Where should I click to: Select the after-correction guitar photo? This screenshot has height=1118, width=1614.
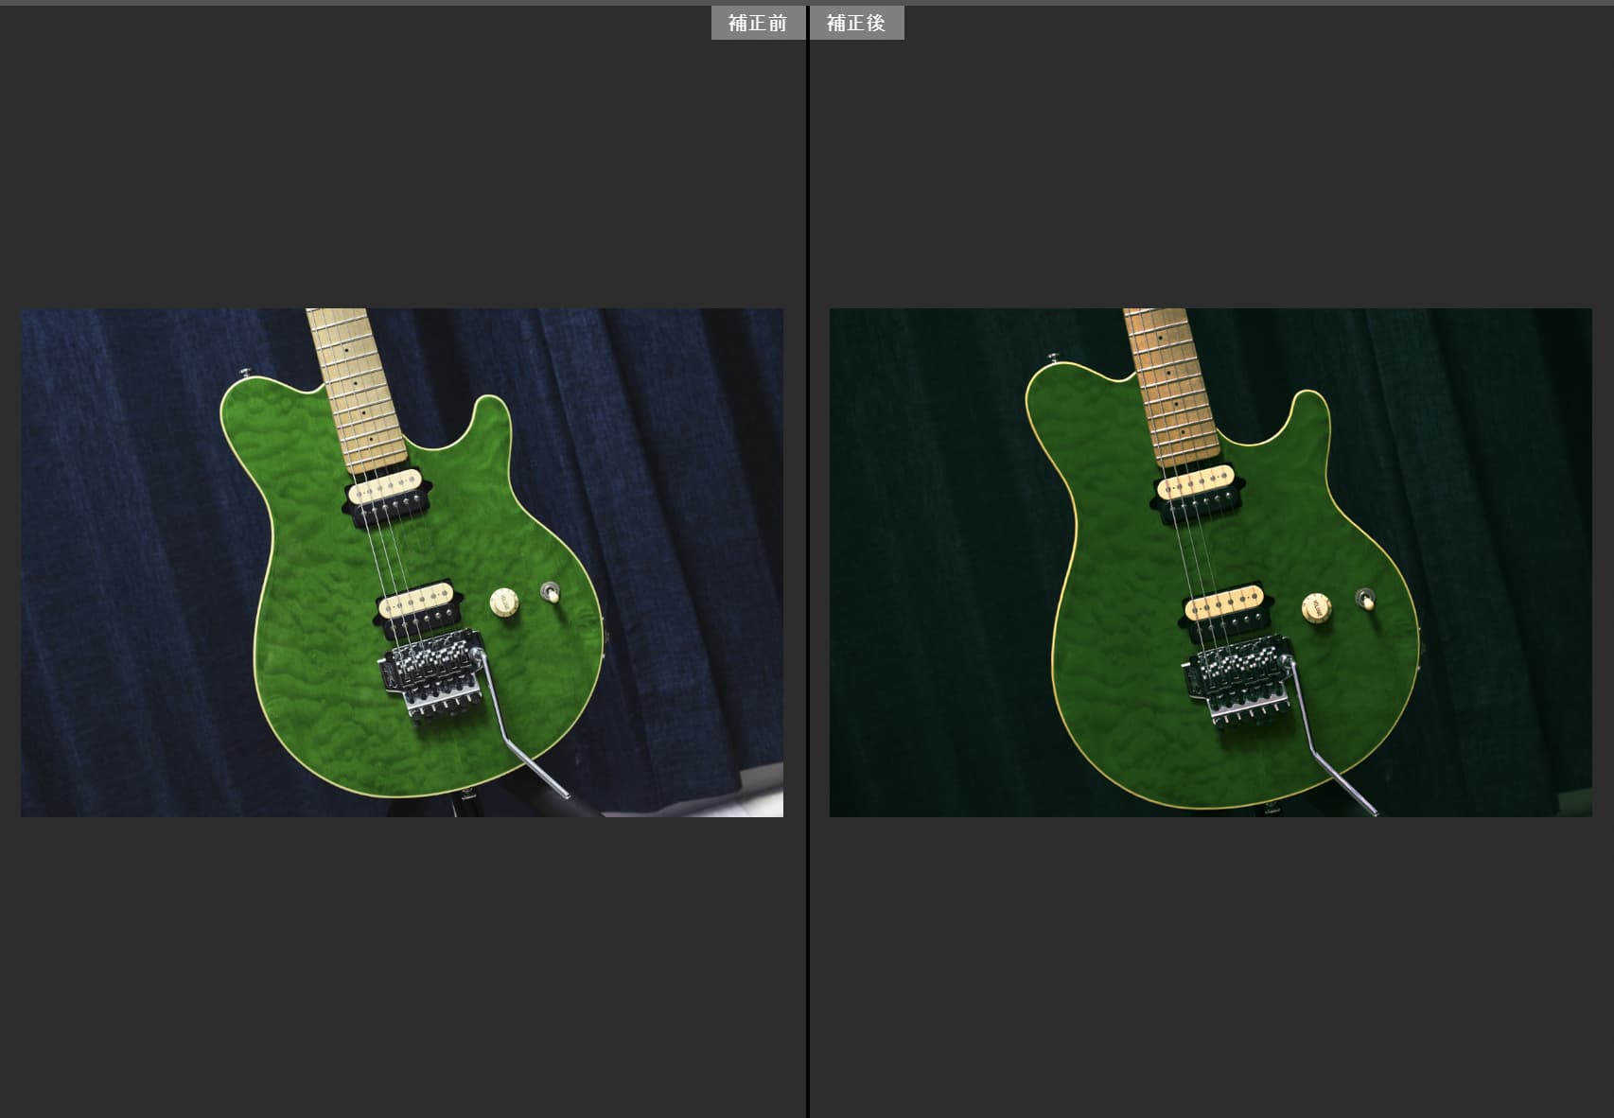[1210, 562]
